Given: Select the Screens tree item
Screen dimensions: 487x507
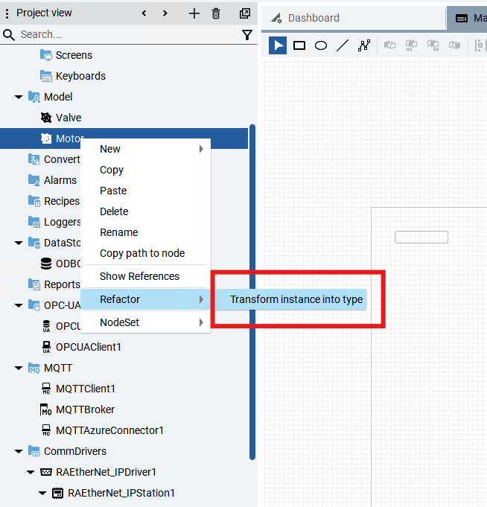Looking at the screenshot, I should [74, 55].
